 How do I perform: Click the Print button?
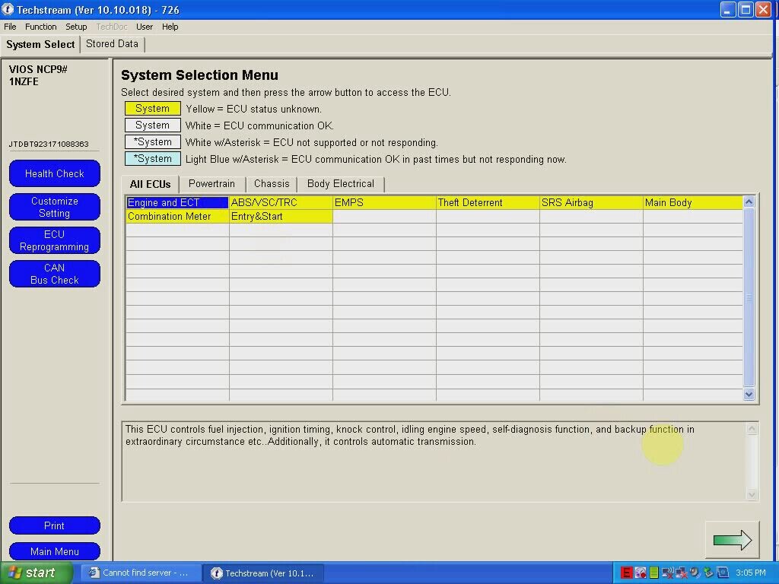[55, 525]
